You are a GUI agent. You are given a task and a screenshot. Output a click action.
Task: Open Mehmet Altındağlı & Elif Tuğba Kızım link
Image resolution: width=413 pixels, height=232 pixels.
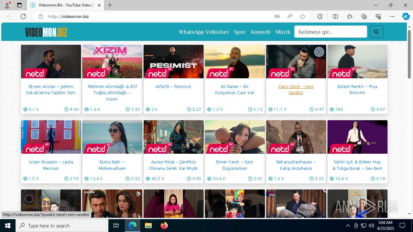coord(112,93)
